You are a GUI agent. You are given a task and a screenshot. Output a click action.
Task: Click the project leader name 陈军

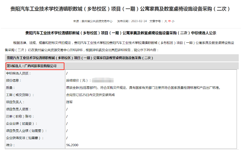pos(70,102)
